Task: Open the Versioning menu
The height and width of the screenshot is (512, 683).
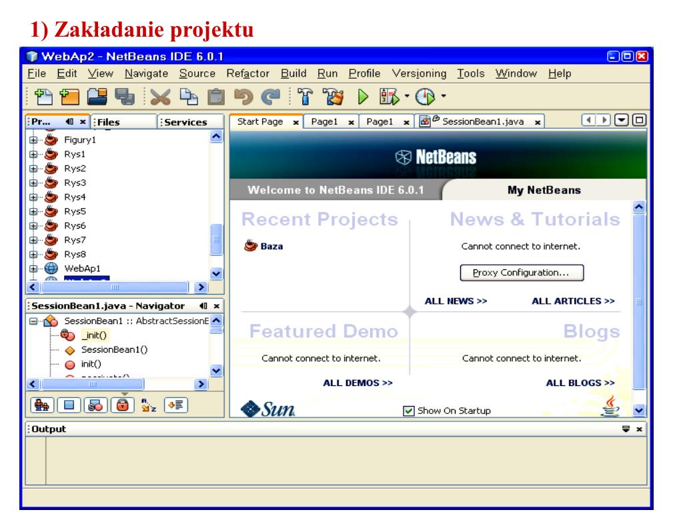Action: coord(419,73)
